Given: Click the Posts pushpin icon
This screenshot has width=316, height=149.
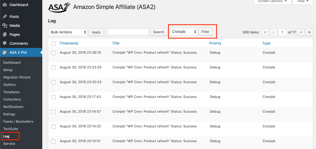Looking at the screenshot, I should (x=5, y=17).
